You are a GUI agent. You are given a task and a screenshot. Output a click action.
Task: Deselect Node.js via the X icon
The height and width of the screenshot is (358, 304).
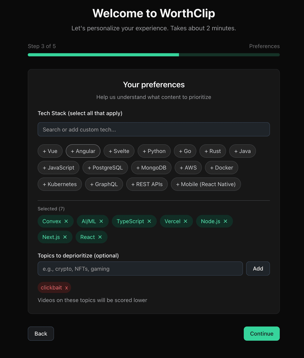225,221
